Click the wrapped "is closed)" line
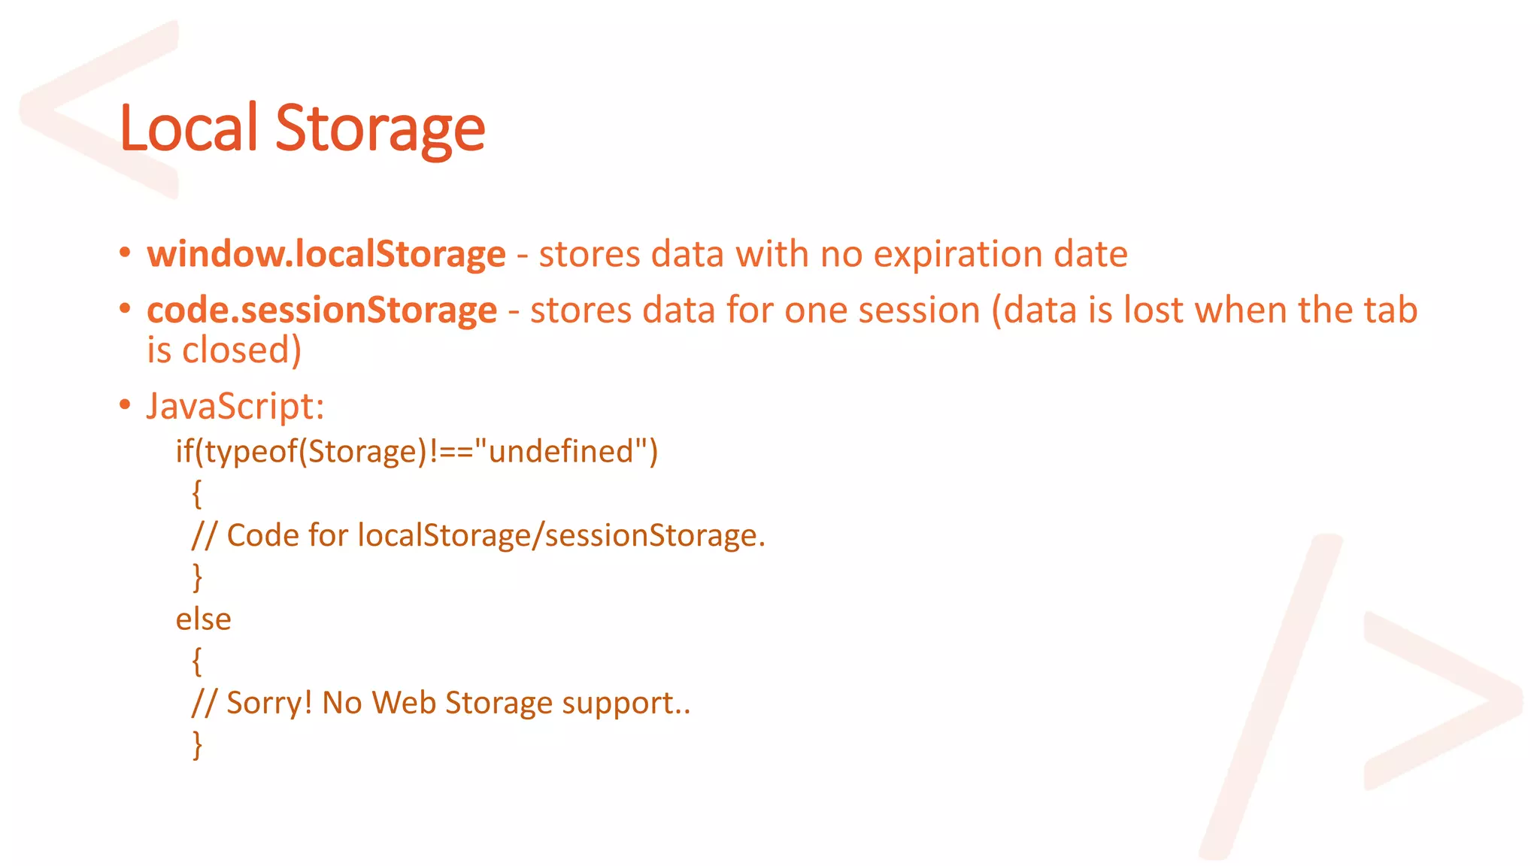Image resolution: width=1540 pixels, height=866 pixels. click(224, 350)
